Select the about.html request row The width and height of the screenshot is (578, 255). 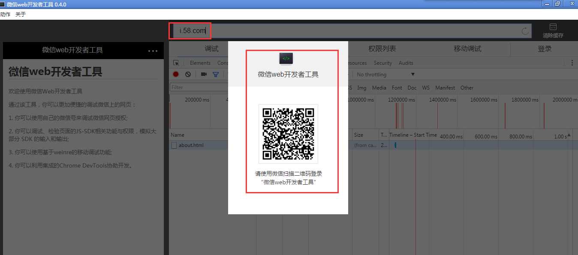coord(373,145)
